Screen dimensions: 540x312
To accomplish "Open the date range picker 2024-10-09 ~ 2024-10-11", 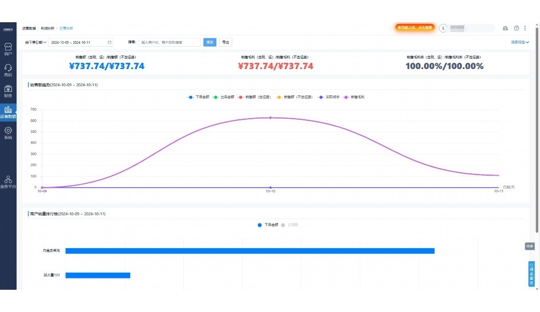I will [80, 42].
